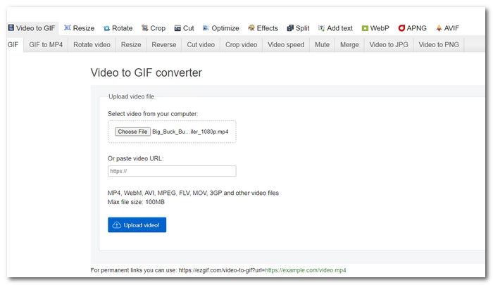Click the Choose File button

[132, 132]
